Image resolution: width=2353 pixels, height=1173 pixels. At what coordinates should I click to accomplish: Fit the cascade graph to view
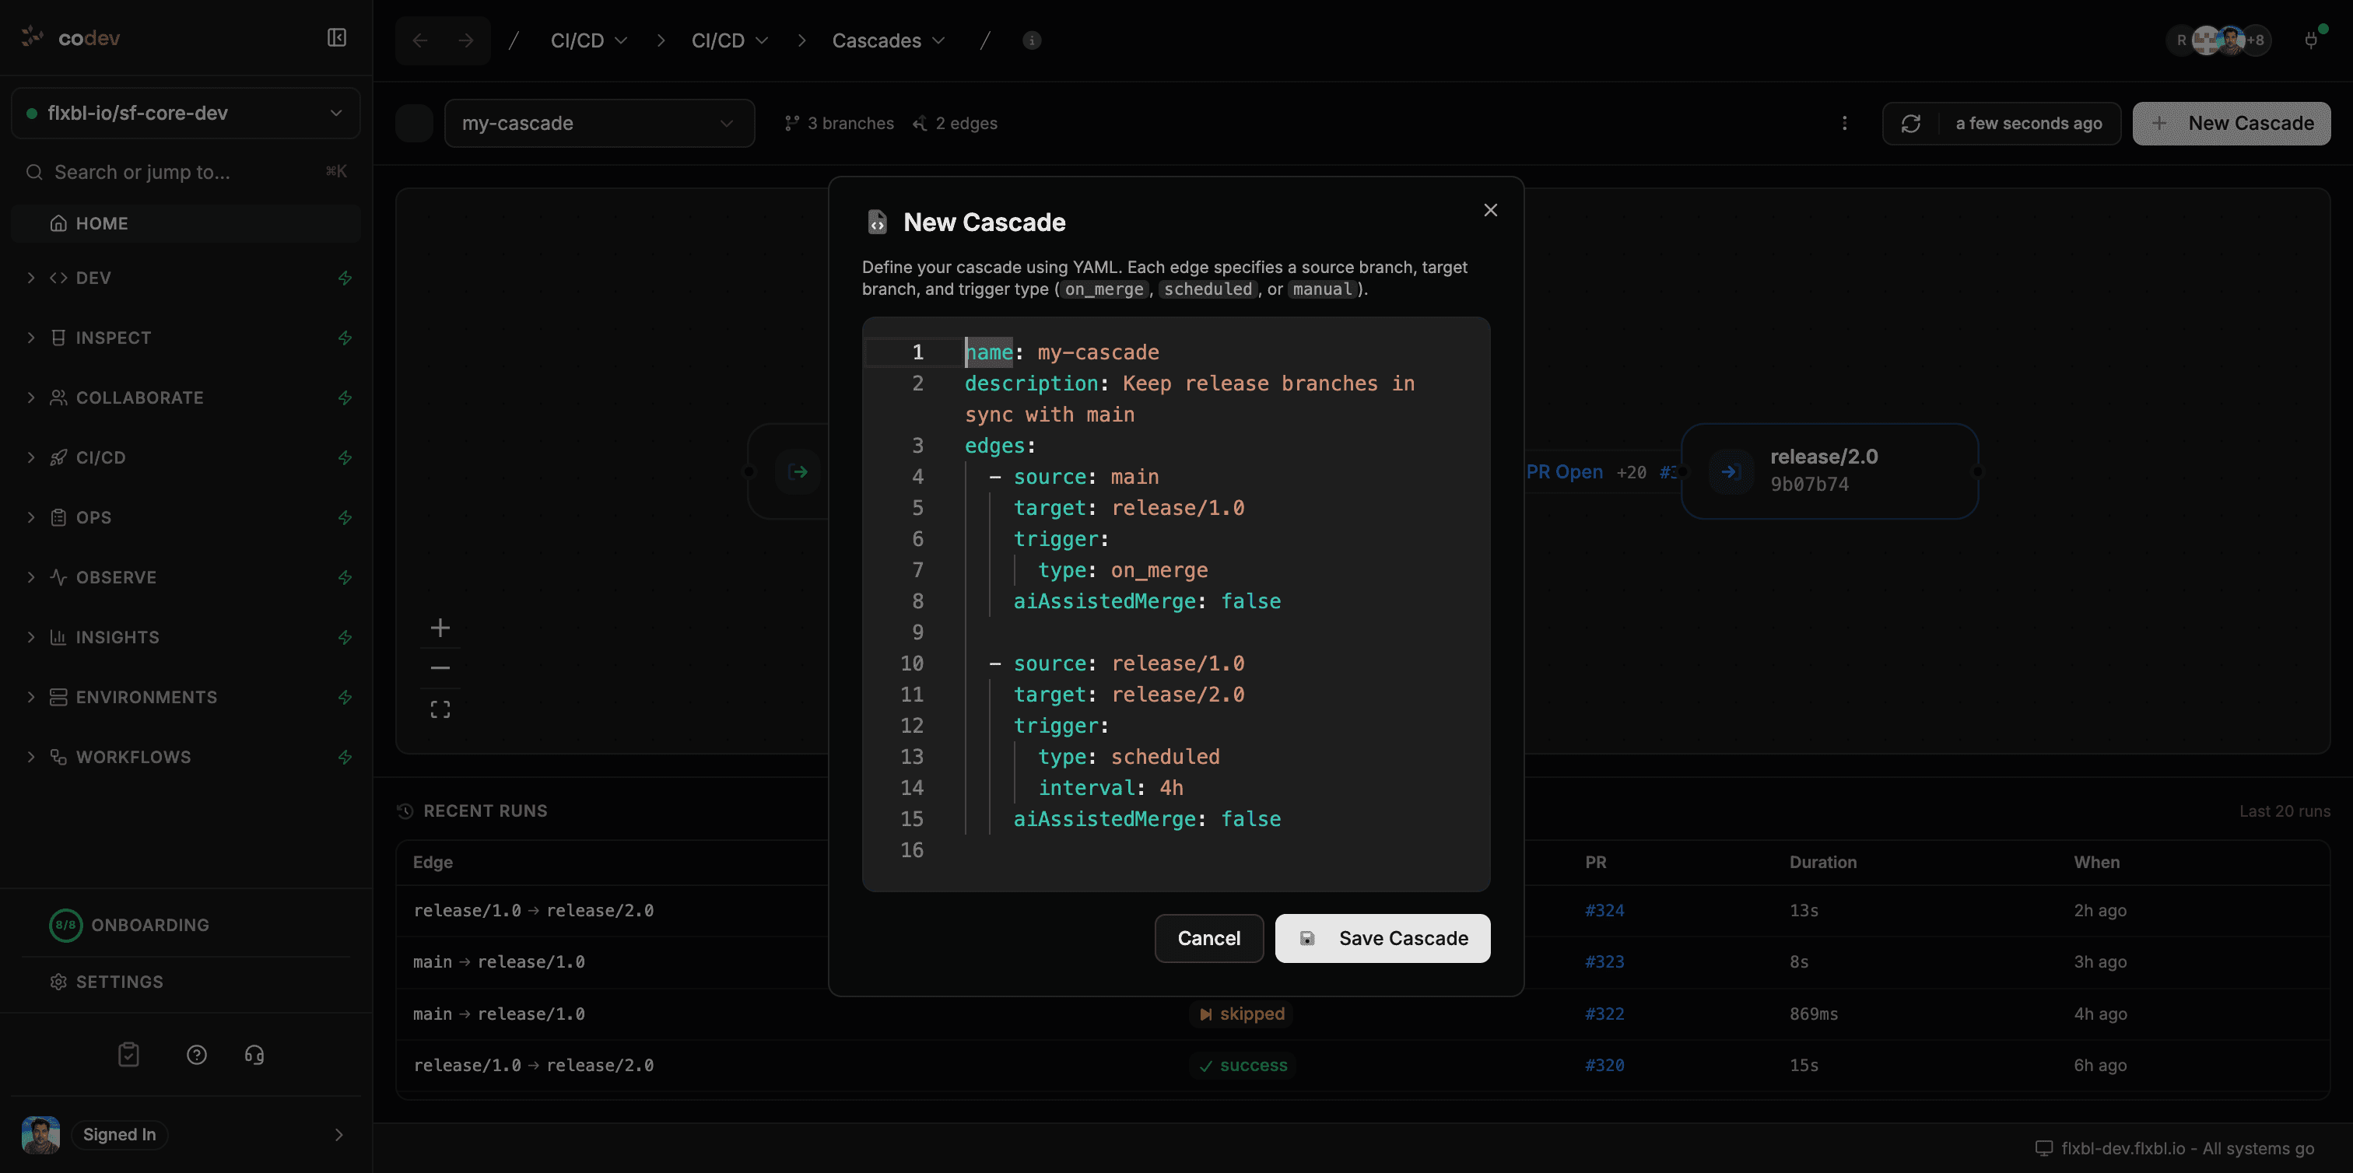pos(440,709)
